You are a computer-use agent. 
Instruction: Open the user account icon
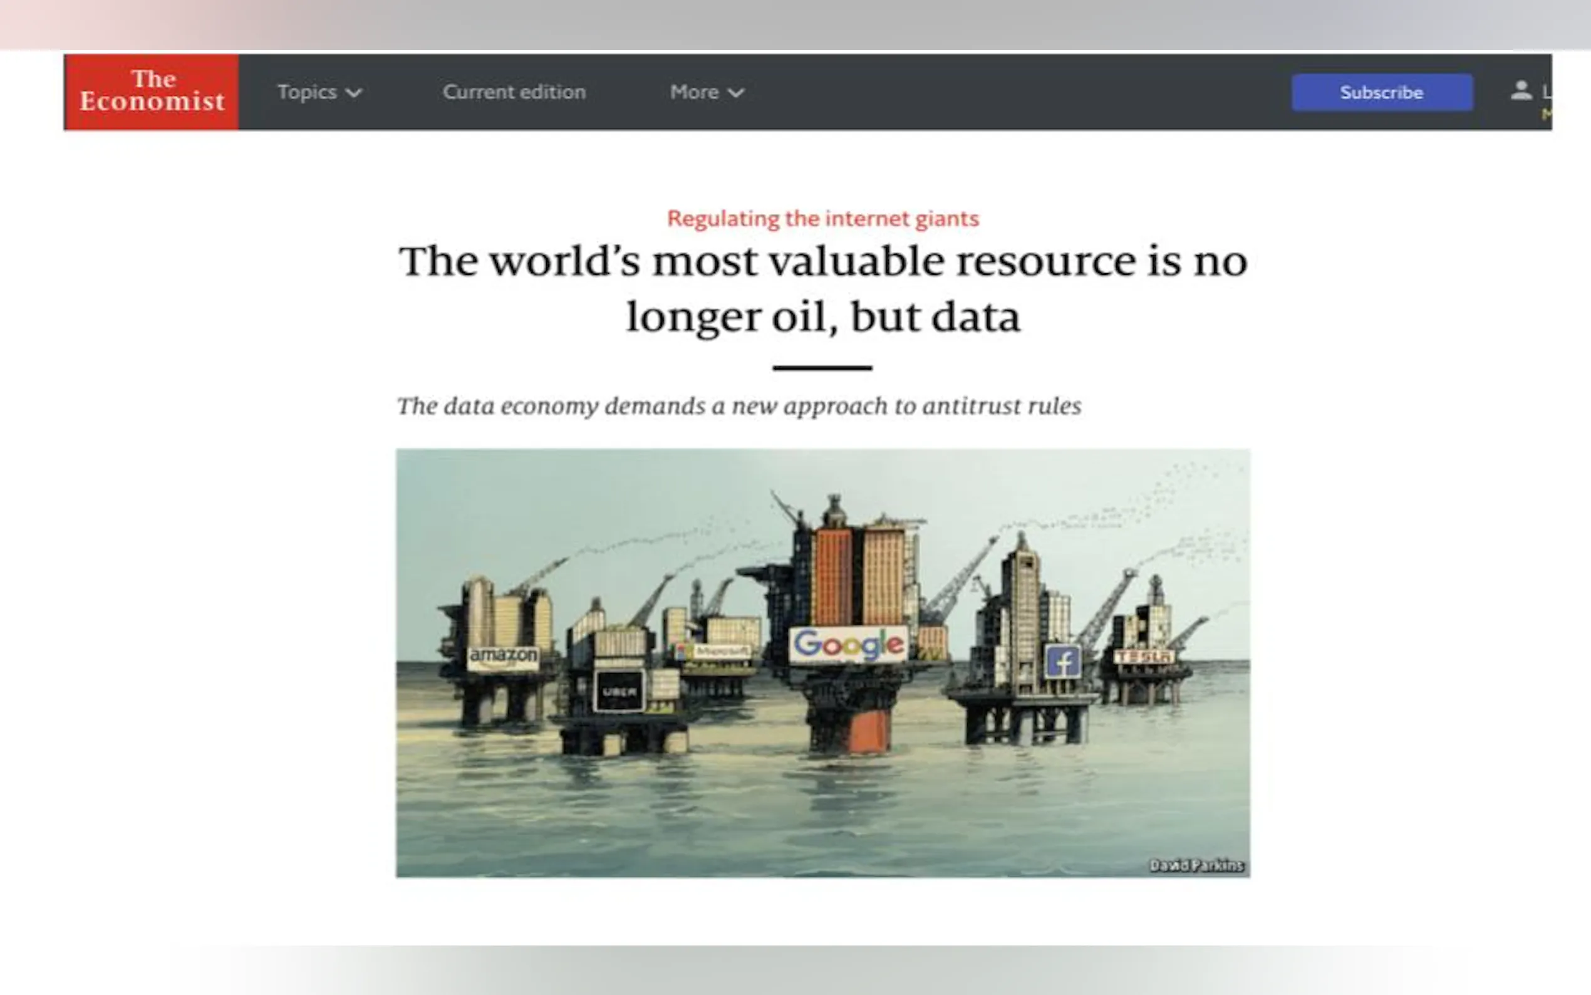tap(1521, 91)
